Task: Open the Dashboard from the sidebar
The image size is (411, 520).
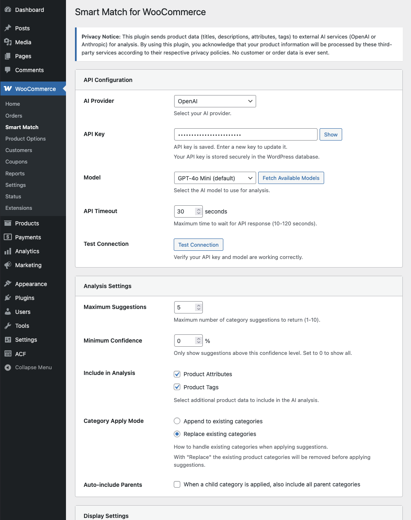Action: 8,9
